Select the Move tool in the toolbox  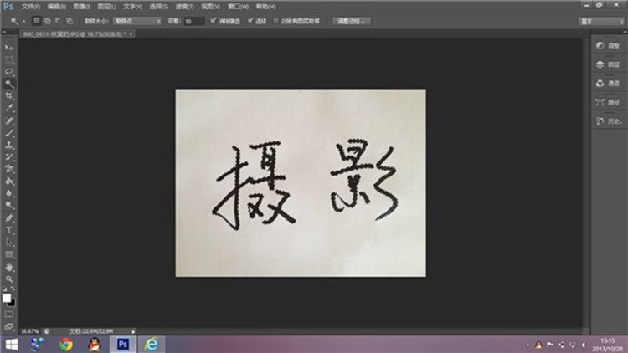coord(9,48)
